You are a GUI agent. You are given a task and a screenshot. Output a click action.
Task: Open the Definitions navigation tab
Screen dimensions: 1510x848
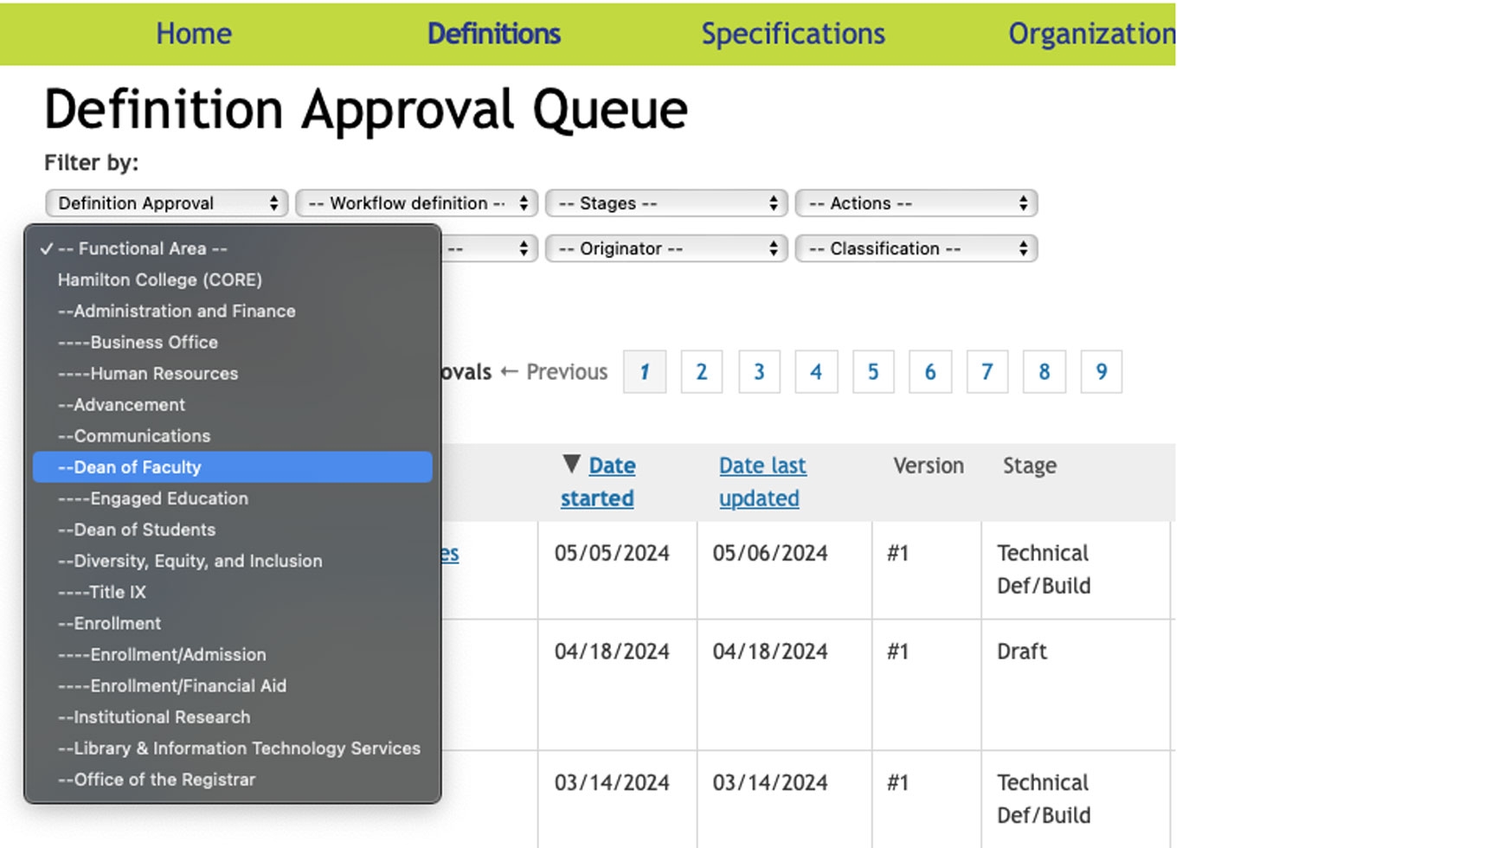click(x=493, y=34)
